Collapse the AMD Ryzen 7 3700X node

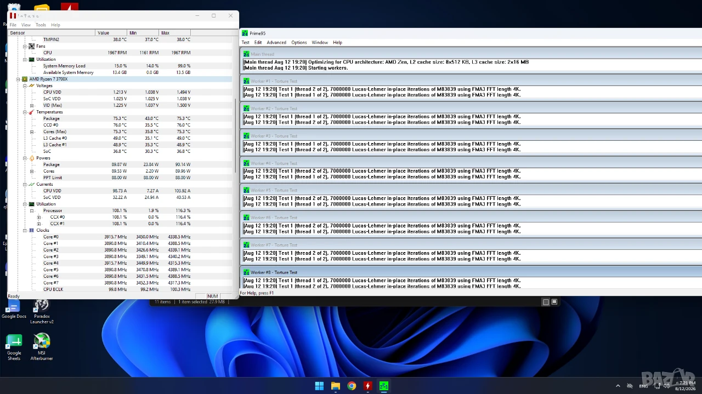coord(18,79)
